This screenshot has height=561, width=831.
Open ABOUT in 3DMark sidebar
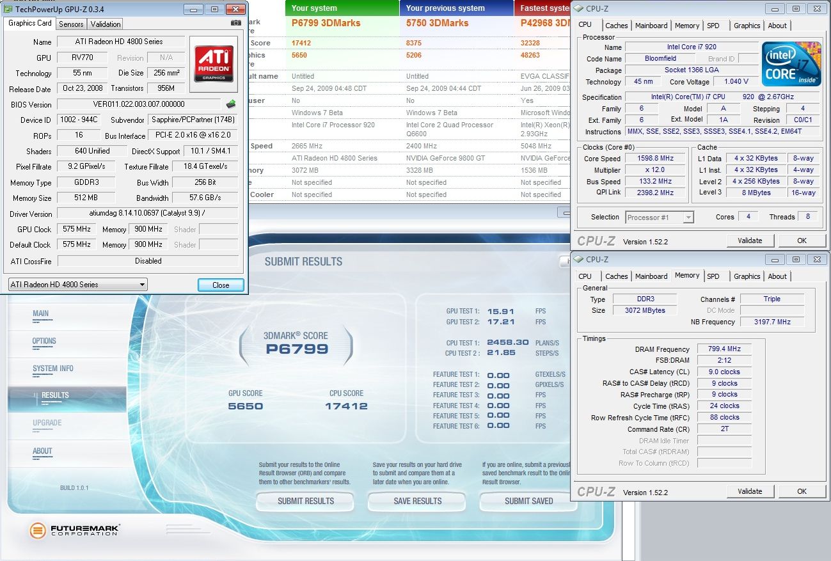(x=42, y=452)
